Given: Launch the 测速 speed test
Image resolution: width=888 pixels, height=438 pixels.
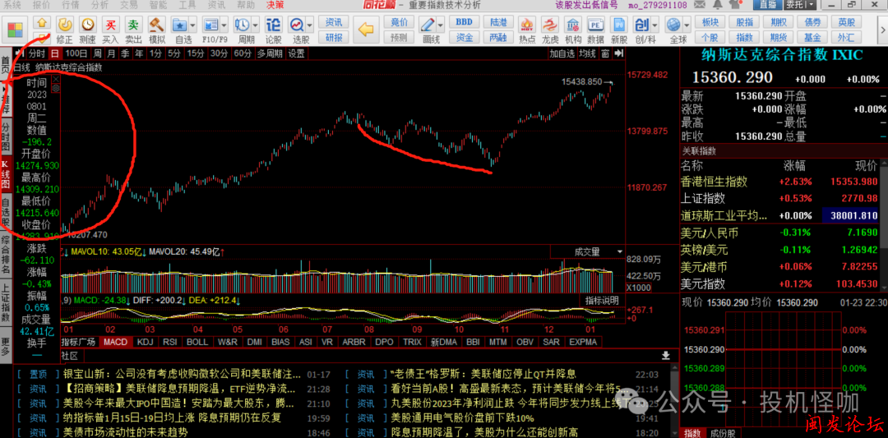Looking at the screenshot, I should pyautogui.click(x=88, y=30).
